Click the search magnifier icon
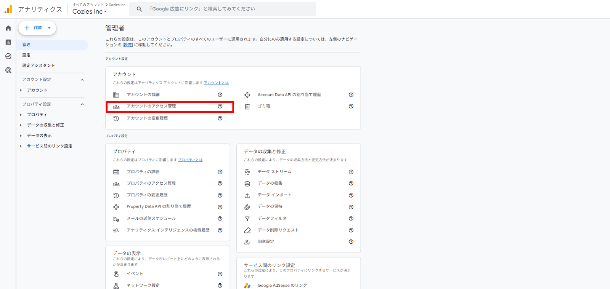 click(x=139, y=9)
